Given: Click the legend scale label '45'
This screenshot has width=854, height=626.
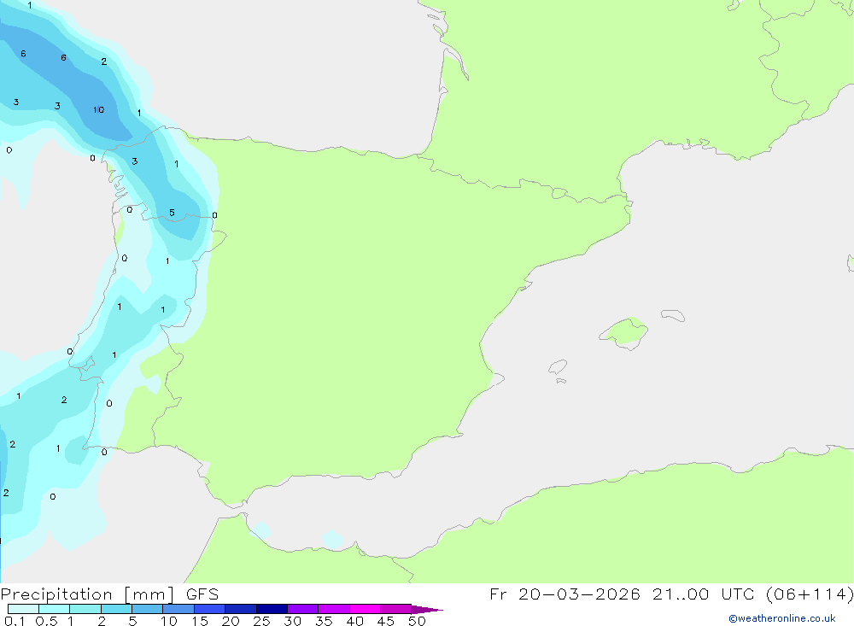Looking at the screenshot, I should pos(386,621).
